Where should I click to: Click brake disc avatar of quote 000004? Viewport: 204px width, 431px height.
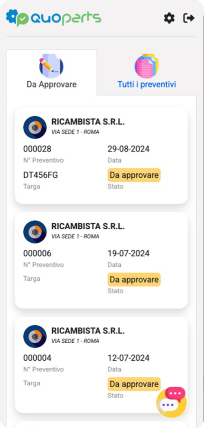[x=35, y=336]
